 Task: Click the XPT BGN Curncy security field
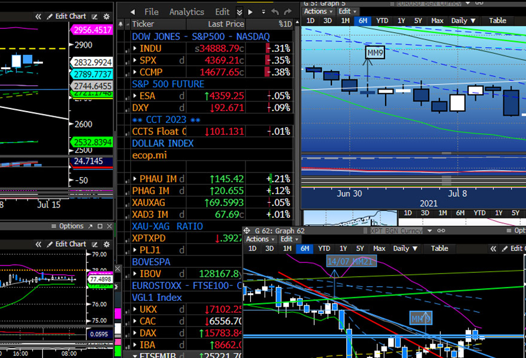click(396, 231)
